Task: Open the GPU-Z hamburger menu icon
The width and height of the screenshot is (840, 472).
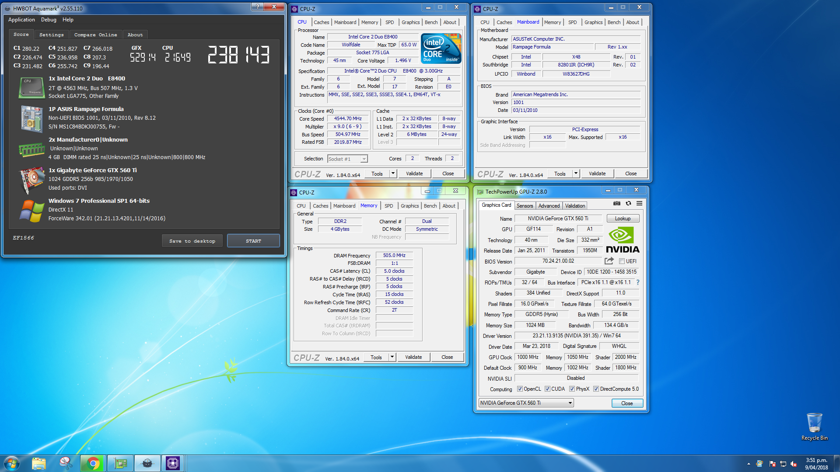Action: point(639,204)
